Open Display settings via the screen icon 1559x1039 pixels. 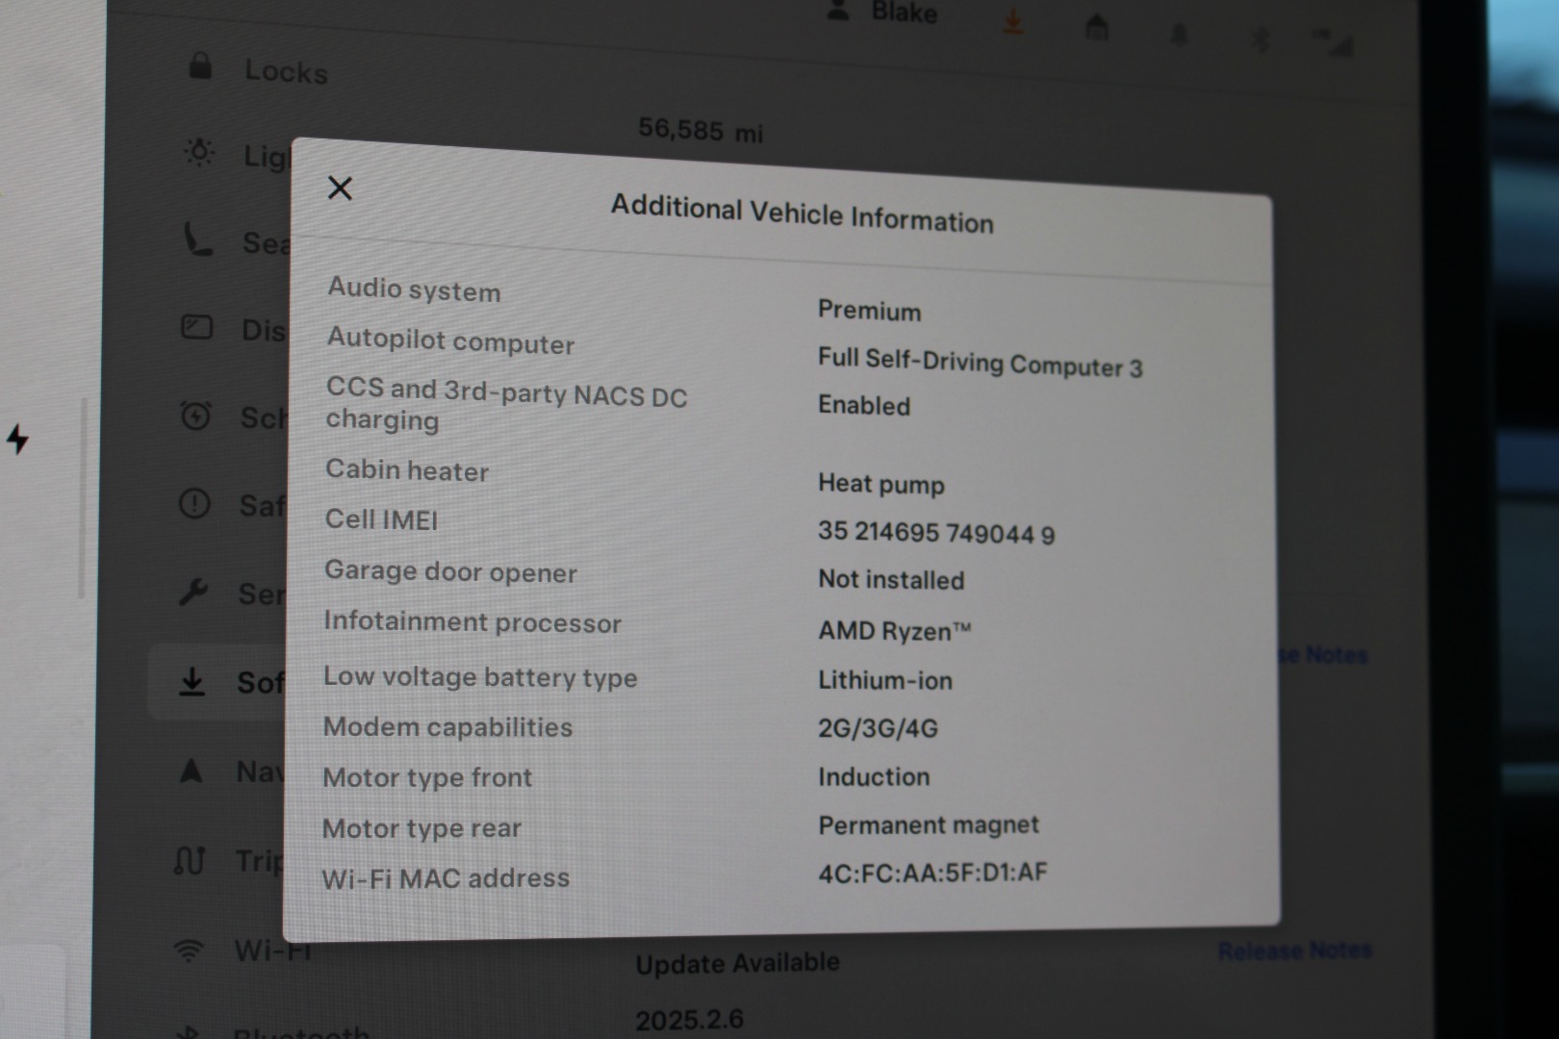[197, 328]
